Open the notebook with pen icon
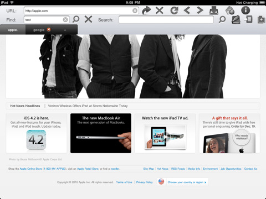Image resolution: width=266 pixels, height=199 pixels. pyautogui.click(x=236, y=19)
